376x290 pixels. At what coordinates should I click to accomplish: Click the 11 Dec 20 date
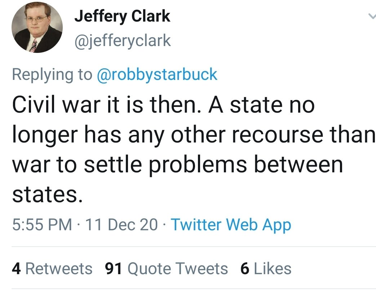(x=121, y=225)
